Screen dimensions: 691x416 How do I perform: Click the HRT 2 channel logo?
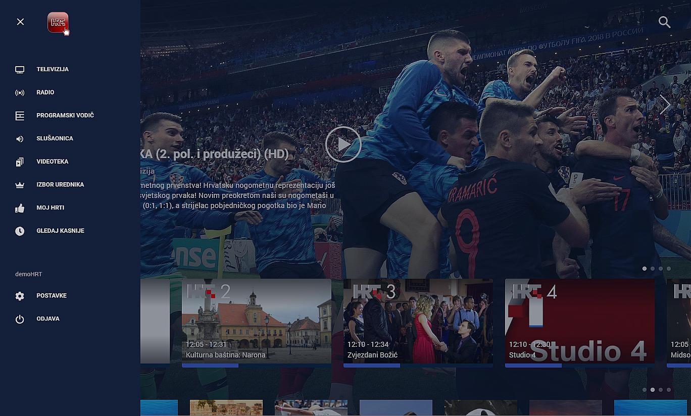pos(209,291)
